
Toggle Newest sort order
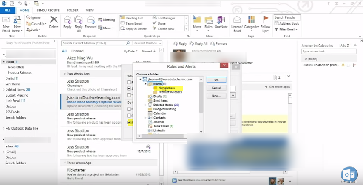click(149, 51)
